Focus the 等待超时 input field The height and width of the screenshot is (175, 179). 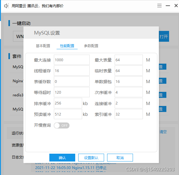pyautogui.click(x=72, y=92)
